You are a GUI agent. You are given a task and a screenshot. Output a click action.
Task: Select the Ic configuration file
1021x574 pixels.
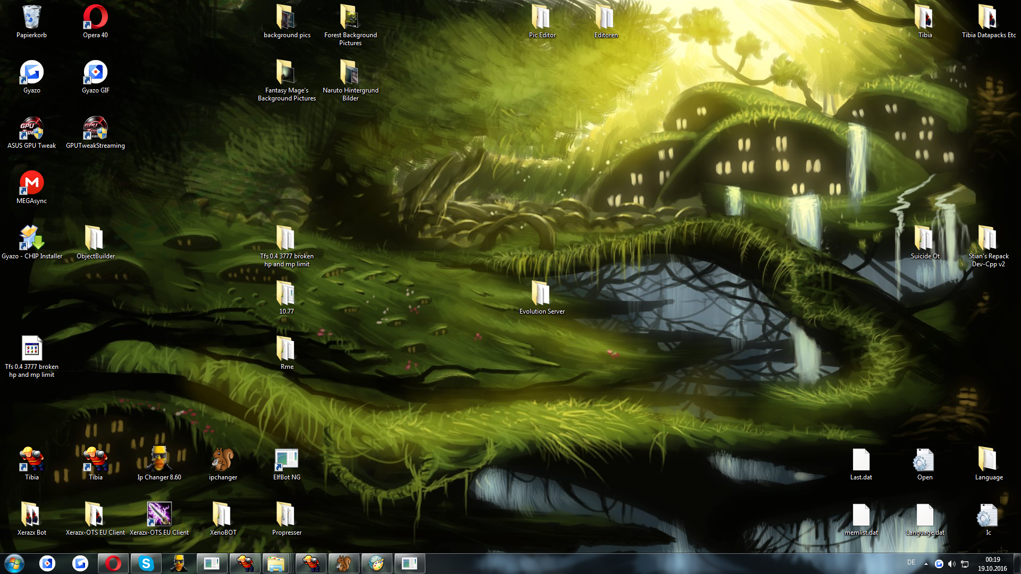(x=989, y=519)
